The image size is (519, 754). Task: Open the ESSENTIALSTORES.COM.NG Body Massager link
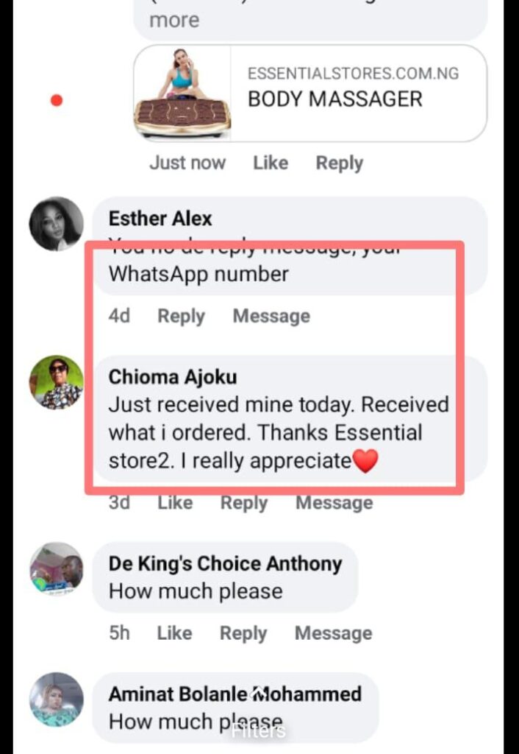click(x=310, y=94)
